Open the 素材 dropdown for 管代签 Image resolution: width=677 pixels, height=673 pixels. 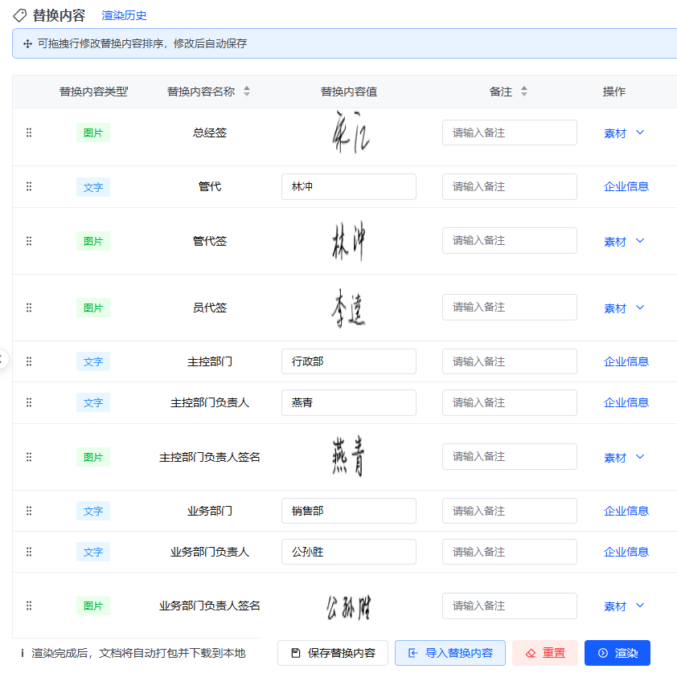[639, 240]
